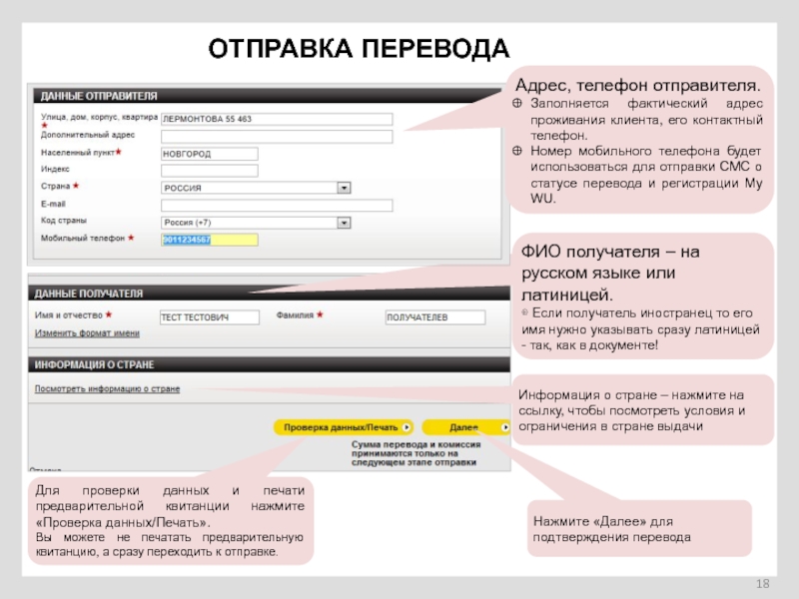
Task: Select the Населенный пункт field with НОВГОРОД
Action: click(209, 154)
